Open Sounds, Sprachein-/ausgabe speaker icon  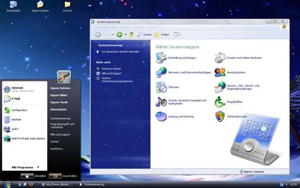(161, 102)
